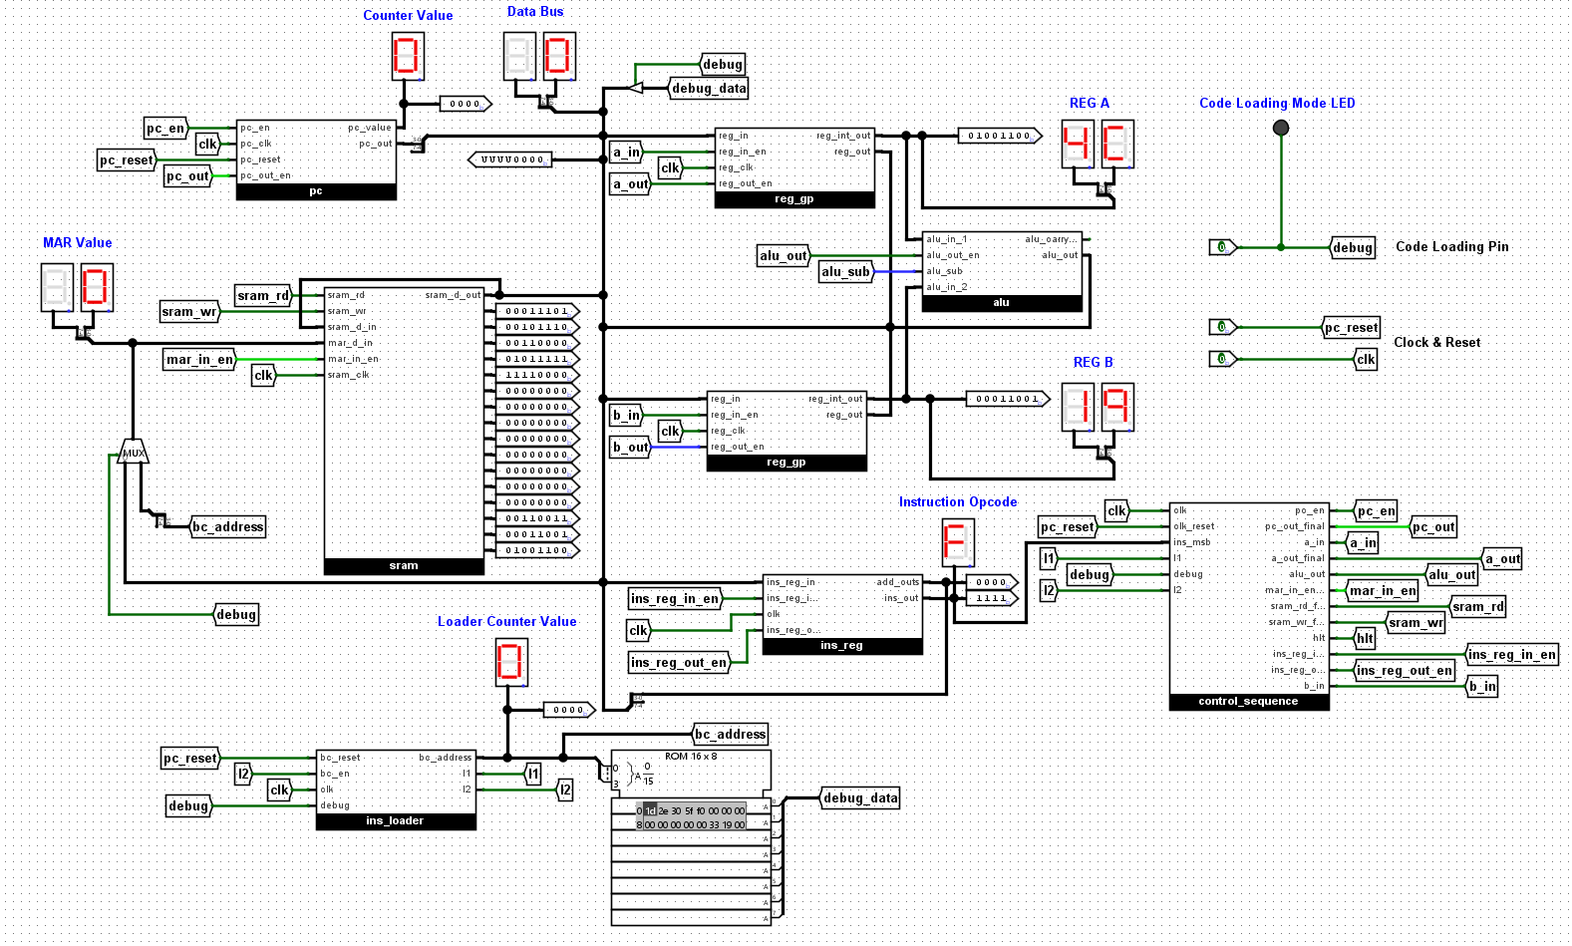Click the 00011001 probe near REG B
The image size is (1572, 946).
tap(1008, 399)
